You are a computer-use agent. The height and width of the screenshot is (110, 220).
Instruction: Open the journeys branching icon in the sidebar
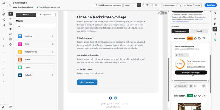(4, 20)
